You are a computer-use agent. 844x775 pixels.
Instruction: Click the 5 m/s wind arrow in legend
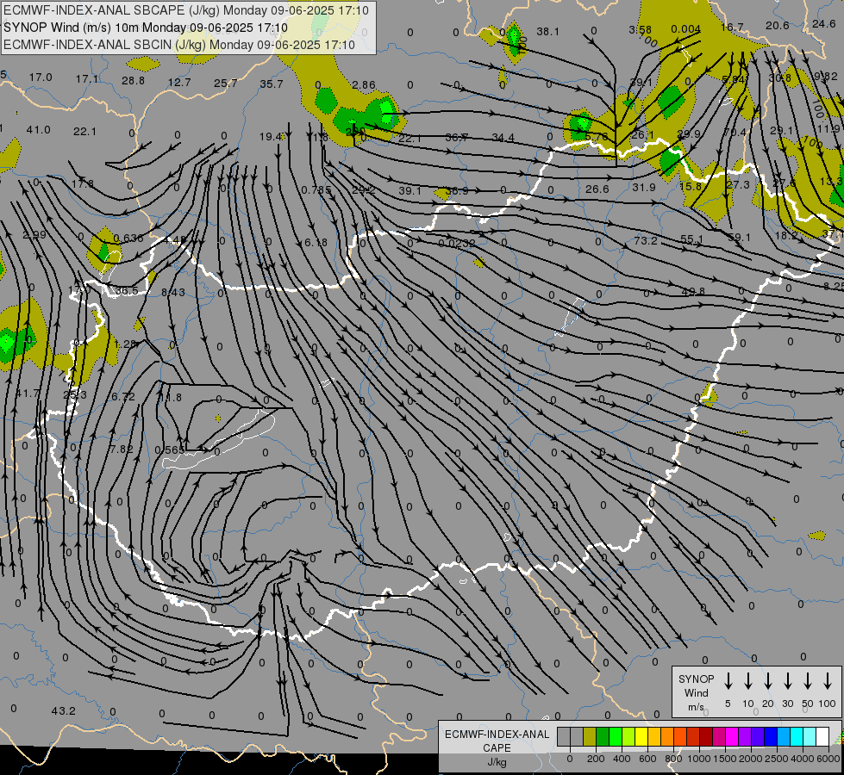tap(728, 681)
